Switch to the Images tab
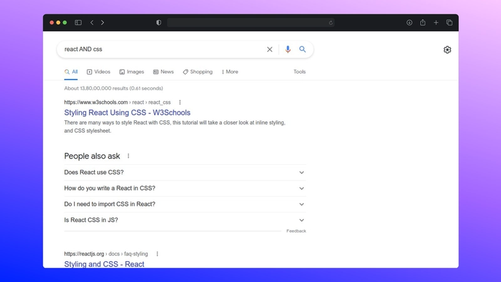 (132, 72)
